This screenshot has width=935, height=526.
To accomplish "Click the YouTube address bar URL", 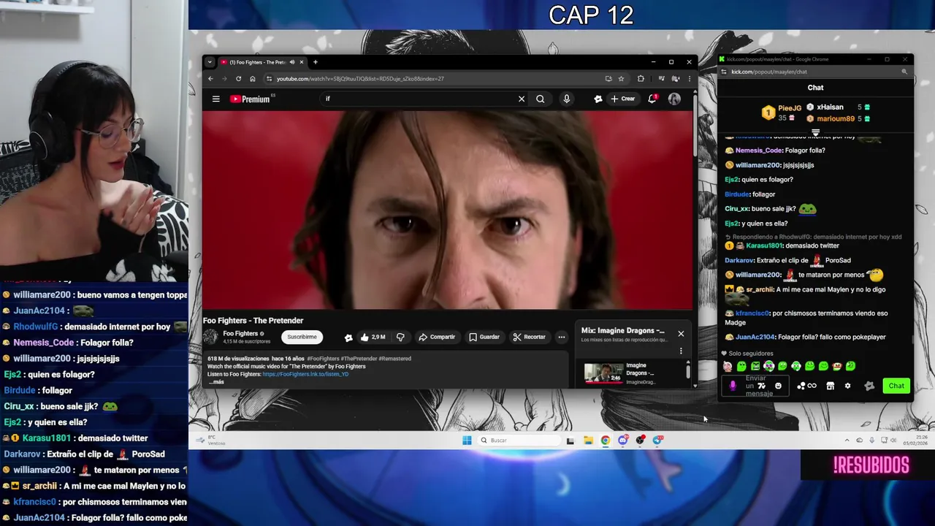I will click(360, 79).
